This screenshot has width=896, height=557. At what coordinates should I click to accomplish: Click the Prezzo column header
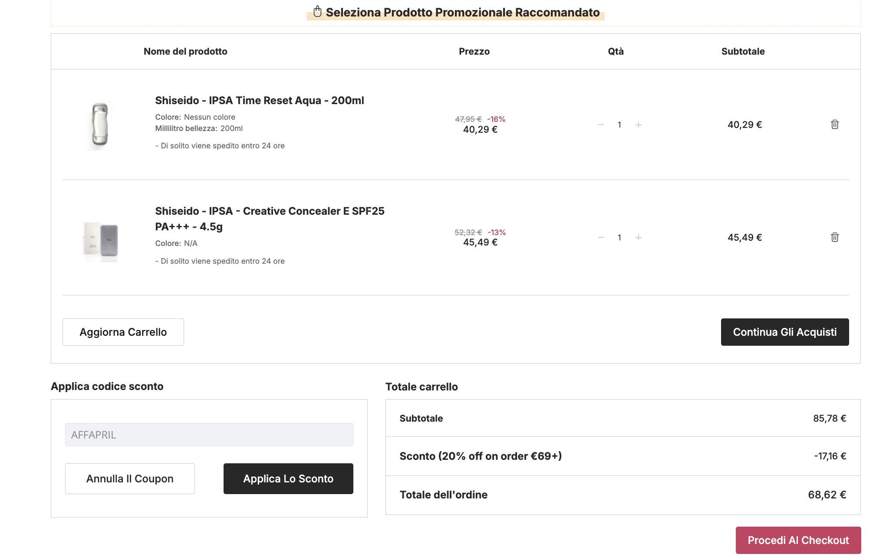pyautogui.click(x=474, y=51)
